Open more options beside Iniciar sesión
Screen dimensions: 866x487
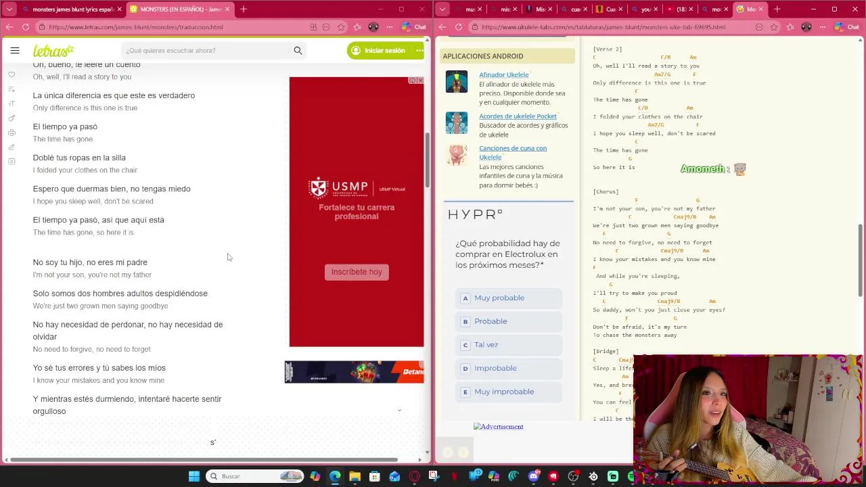[x=419, y=51]
